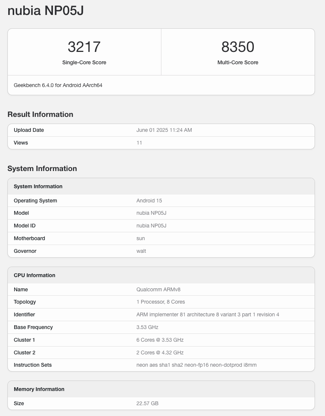Click the multi-core score value 8350
The image size is (325, 416).
pyautogui.click(x=238, y=47)
